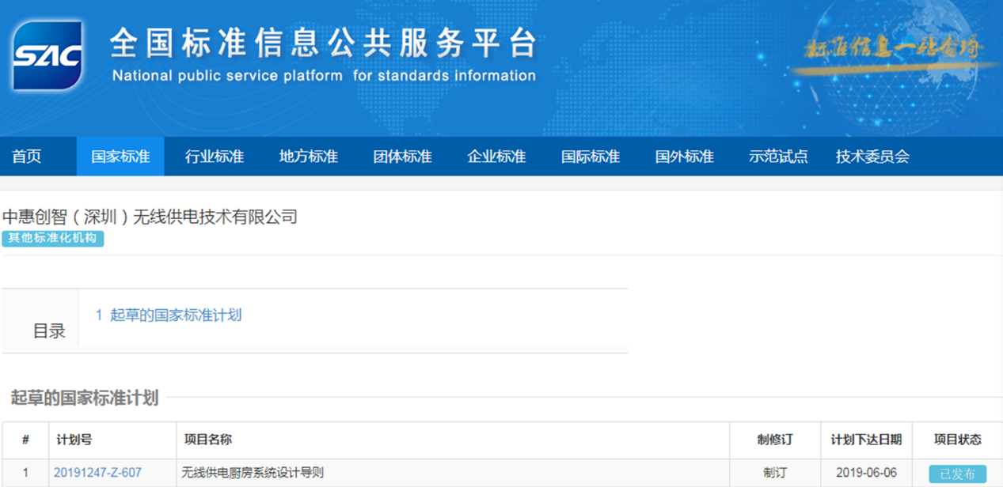
Task: Click the 已发布 status badge
Action: (957, 474)
